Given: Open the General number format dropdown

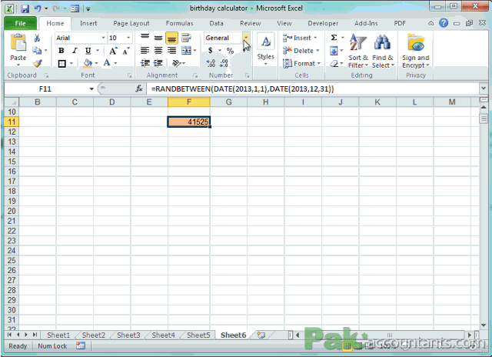Looking at the screenshot, I should pos(246,38).
